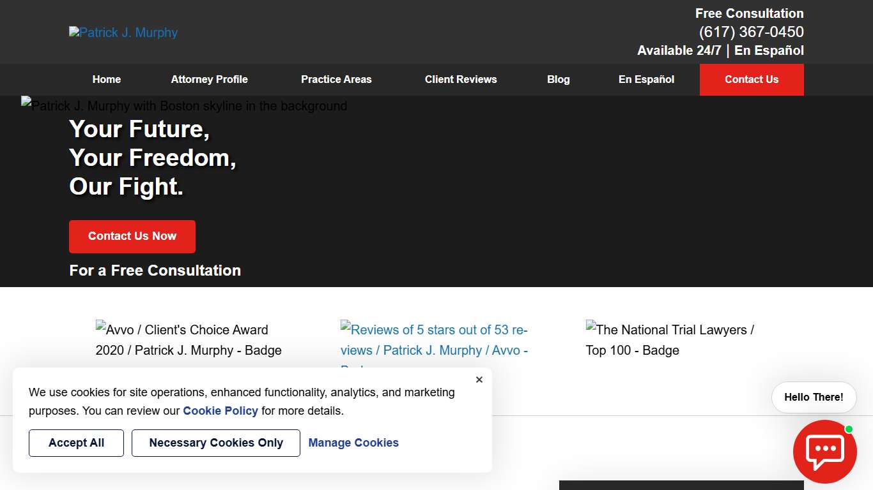Navigate to the Blog page
The image size is (873, 490).
[558, 80]
